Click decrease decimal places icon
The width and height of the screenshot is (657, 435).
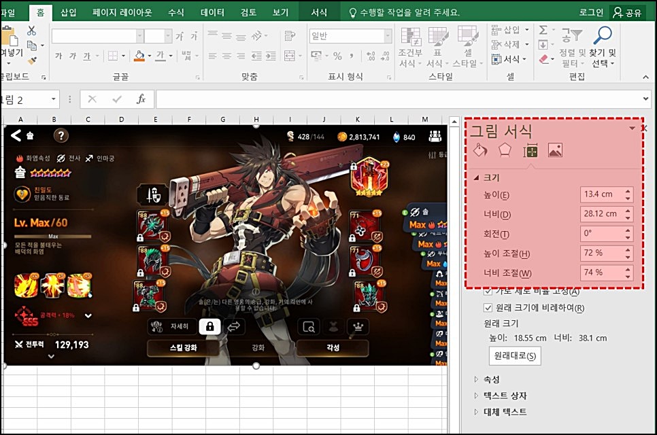click(385, 56)
